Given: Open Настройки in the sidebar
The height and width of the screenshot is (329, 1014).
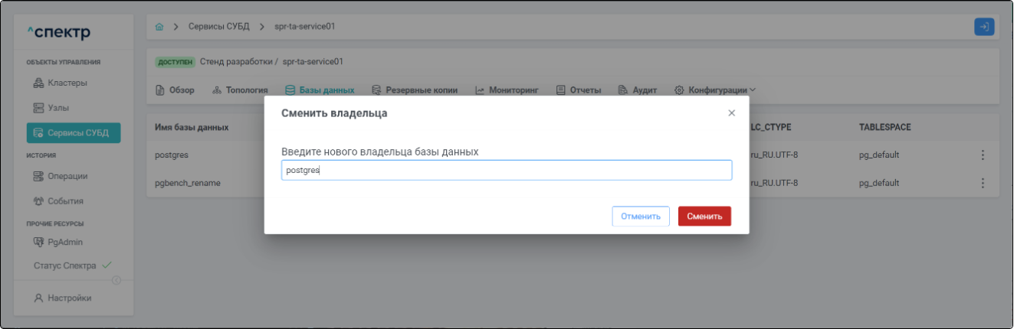Looking at the screenshot, I should pyautogui.click(x=69, y=298).
